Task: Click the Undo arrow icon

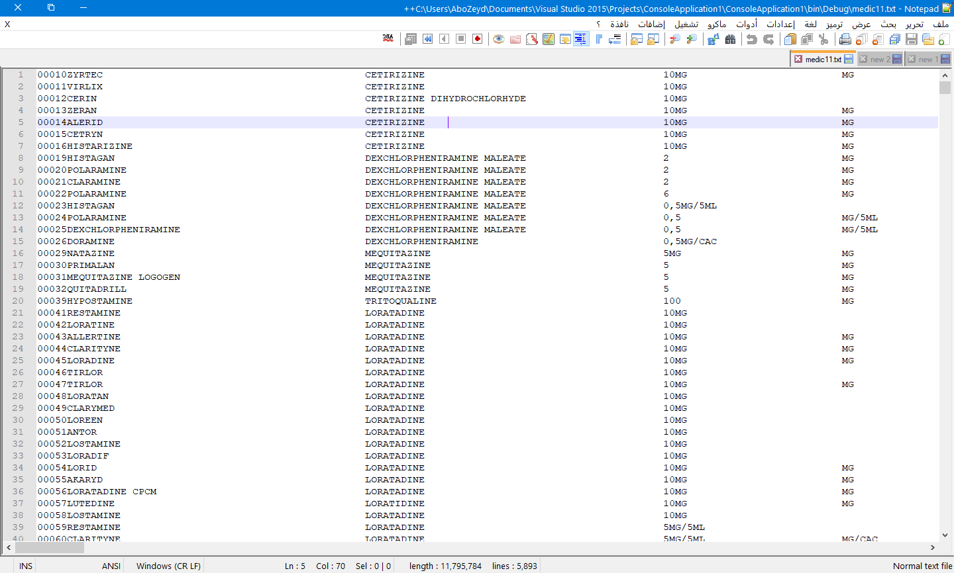Action: pos(751,40)
